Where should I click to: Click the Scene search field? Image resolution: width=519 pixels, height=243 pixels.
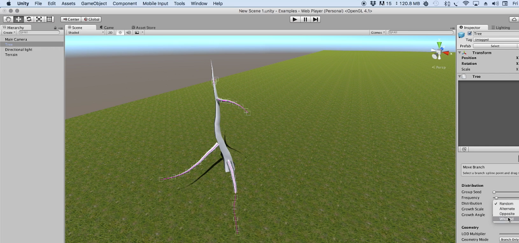click(x=421, y=32)
